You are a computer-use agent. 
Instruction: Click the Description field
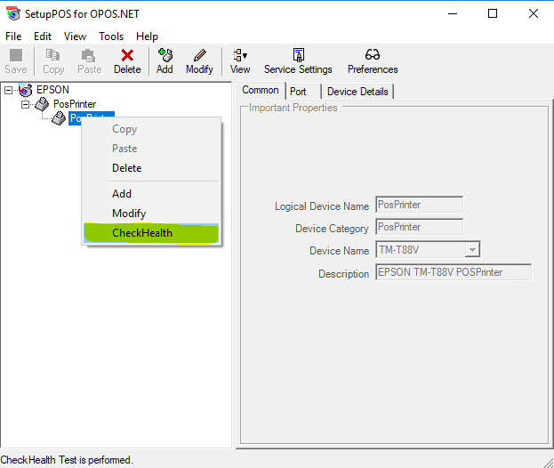(x=454, y=272)
